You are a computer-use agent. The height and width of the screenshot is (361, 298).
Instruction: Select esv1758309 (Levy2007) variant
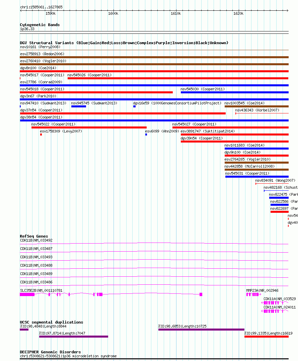pos(41,134)
